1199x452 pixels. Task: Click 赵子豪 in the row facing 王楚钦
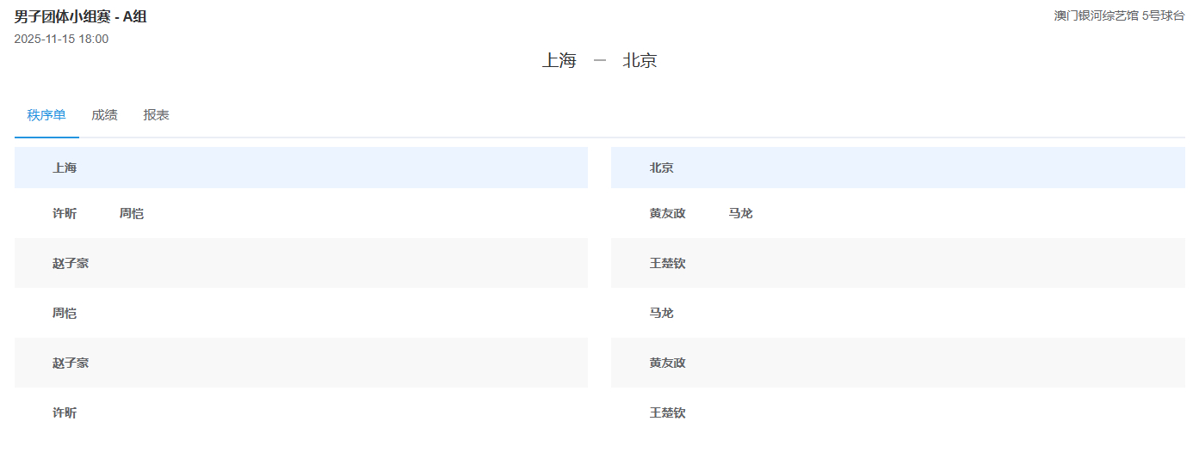pyautogui.click(x=71, y=263)
